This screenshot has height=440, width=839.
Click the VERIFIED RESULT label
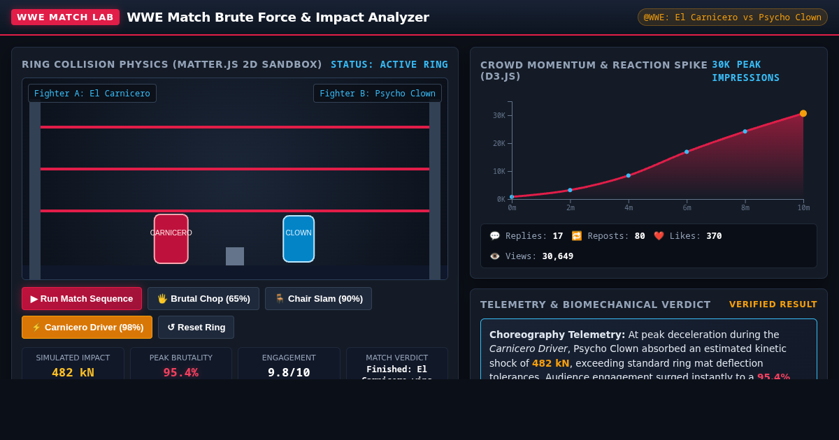point(773,305)
